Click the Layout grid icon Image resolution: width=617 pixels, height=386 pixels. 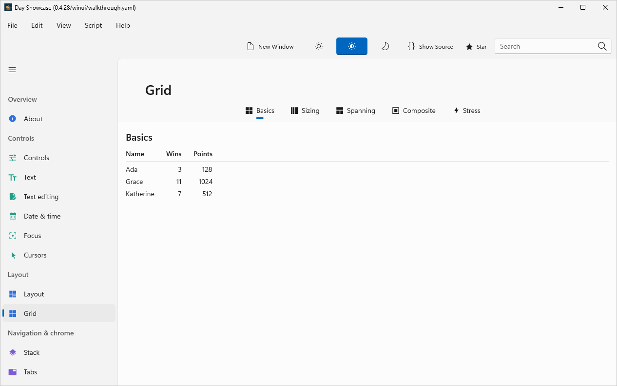point(13,294)
